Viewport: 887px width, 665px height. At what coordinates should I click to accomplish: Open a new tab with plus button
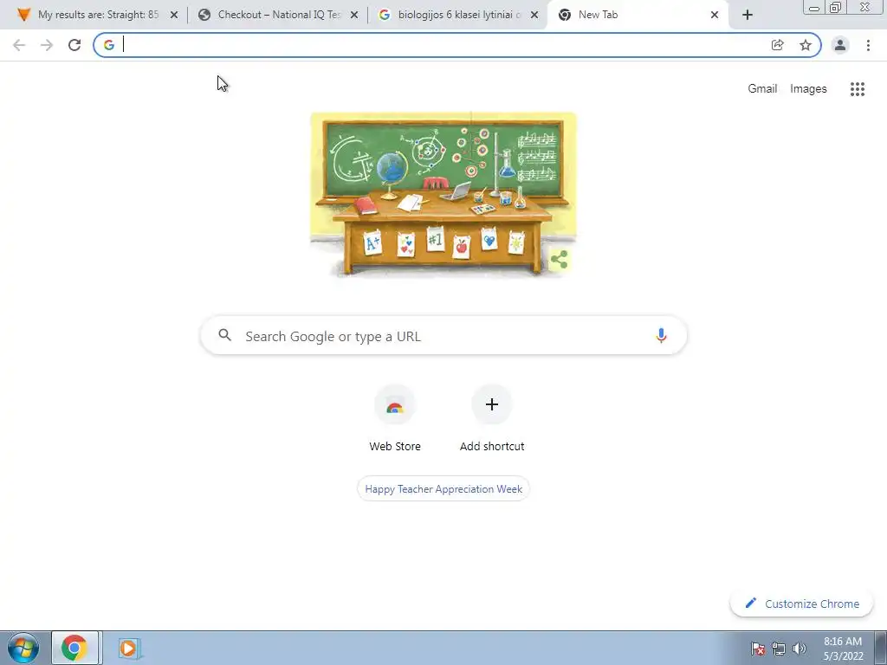748,15
